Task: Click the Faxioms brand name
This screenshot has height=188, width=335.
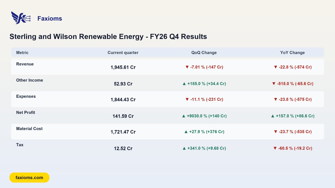Action: point(50,19)
